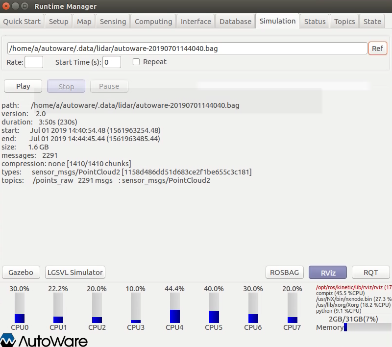View the Topics tab
This screenshot has height=347, width=392.
pyautogui.click(x=344, y=22)
